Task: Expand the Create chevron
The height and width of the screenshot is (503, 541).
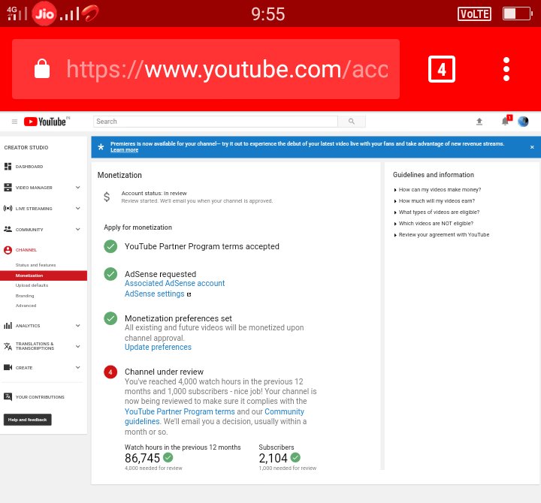Action: 78,368
